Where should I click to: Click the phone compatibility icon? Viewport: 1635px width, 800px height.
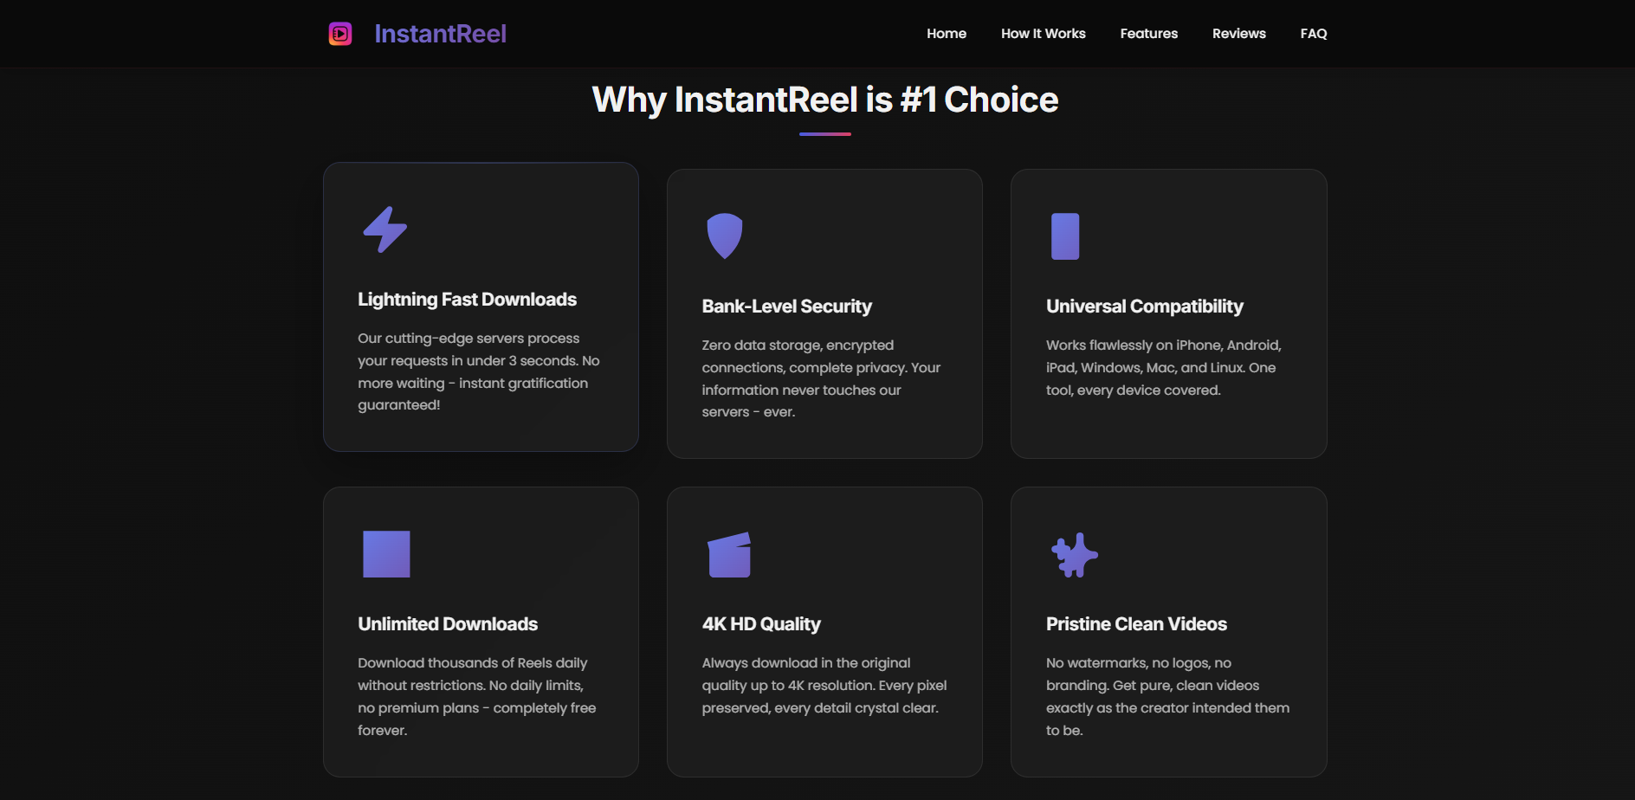coord(1065,236)
